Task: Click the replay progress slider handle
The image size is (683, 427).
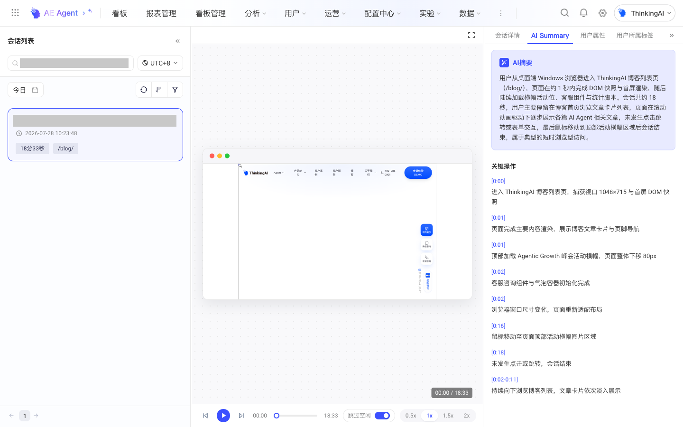Action: coord(277,416)
